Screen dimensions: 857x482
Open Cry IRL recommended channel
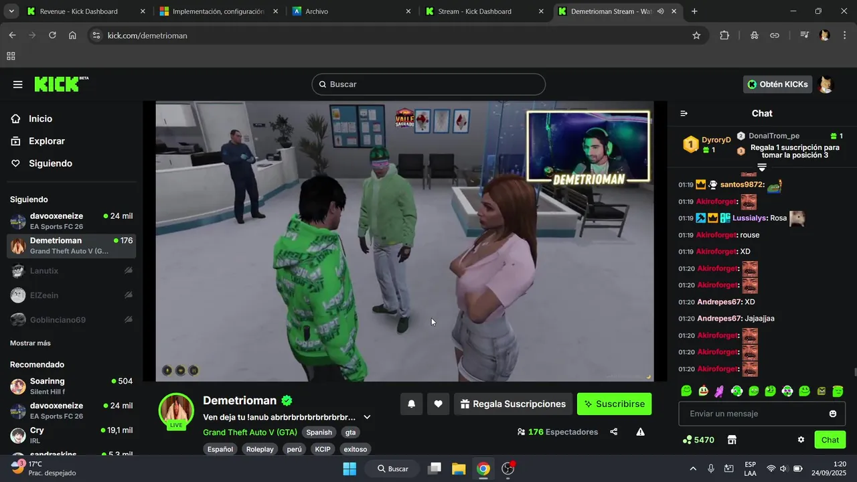[72, 435]
